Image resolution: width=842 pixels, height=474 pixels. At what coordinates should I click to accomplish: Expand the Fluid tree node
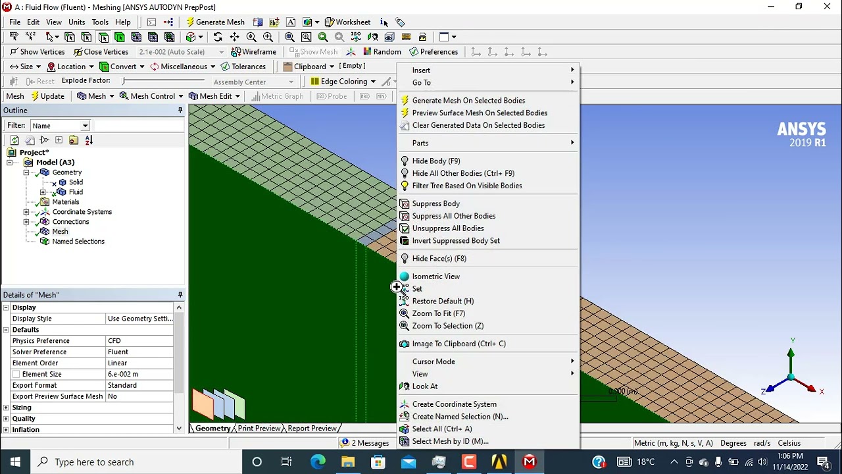click(x=43, y=192)
